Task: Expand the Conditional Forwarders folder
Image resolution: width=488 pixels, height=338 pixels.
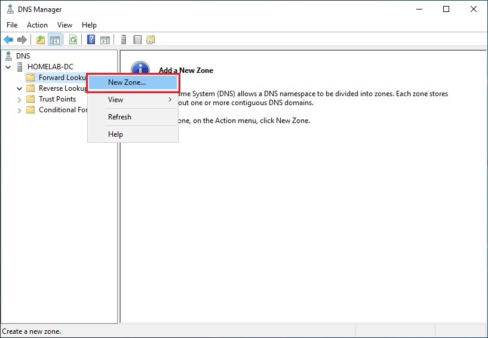Action: 19,110
